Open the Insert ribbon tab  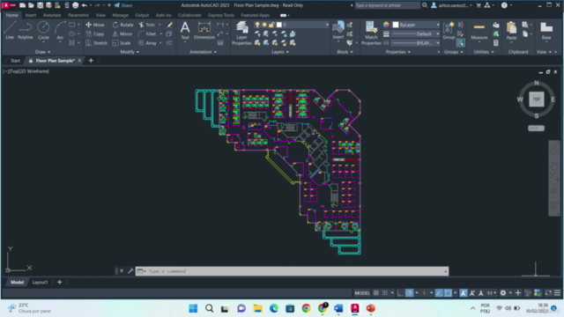point(31,15)
